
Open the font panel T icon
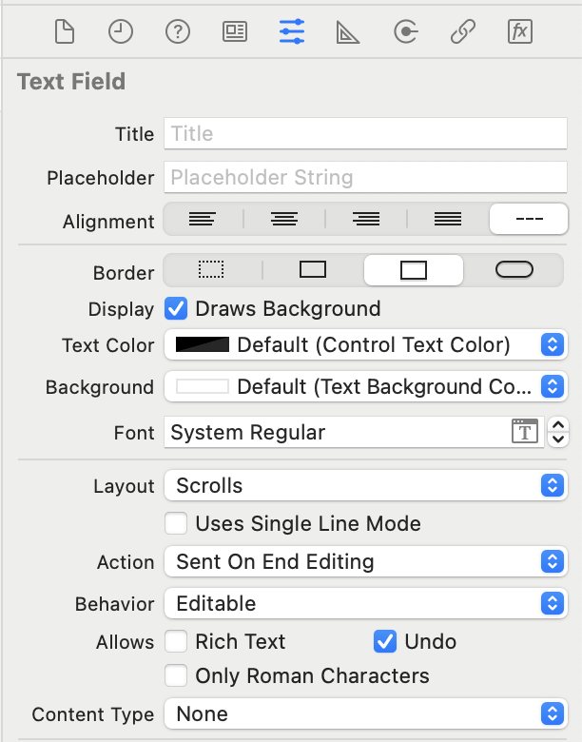525,432
